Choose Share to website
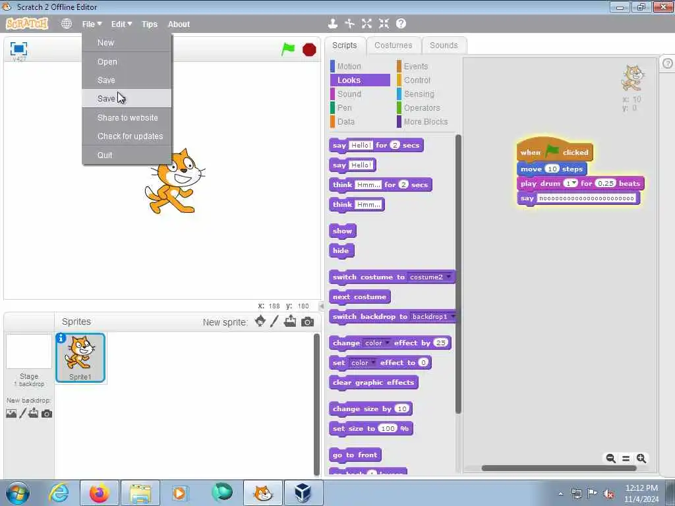675x506 pixels. pos(127,117)
